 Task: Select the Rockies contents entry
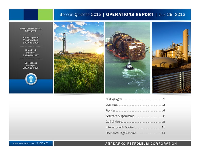pyautogui.click(x=135, y=110)
